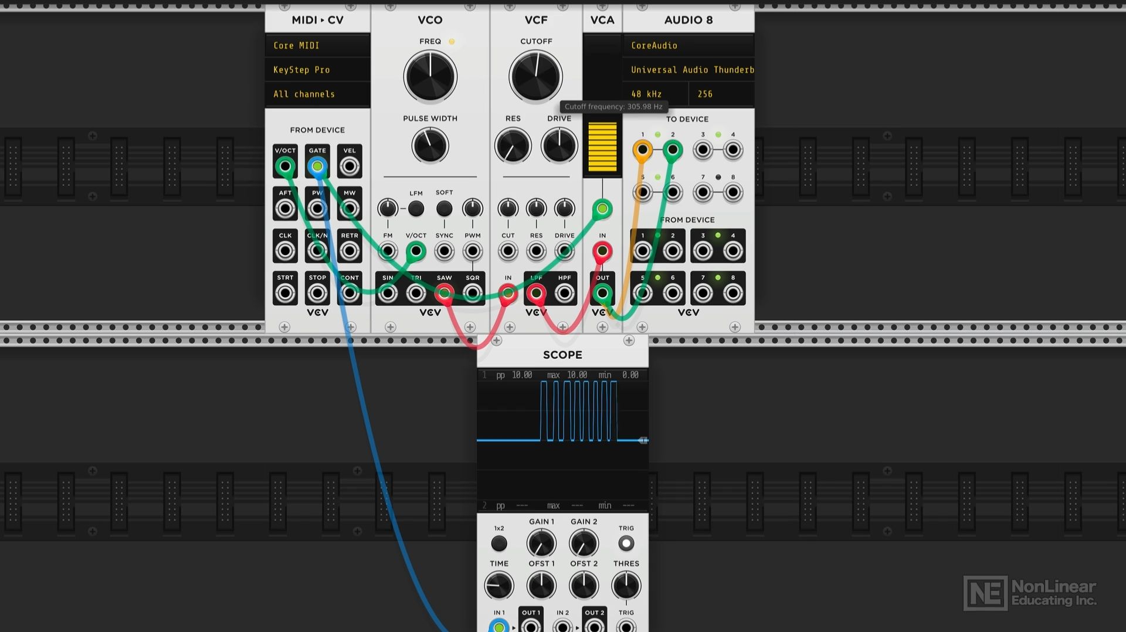Click the VCA CV input jack
This screenshot has width=1126, height=632.
pyautogui.click(x=602, y=209)
